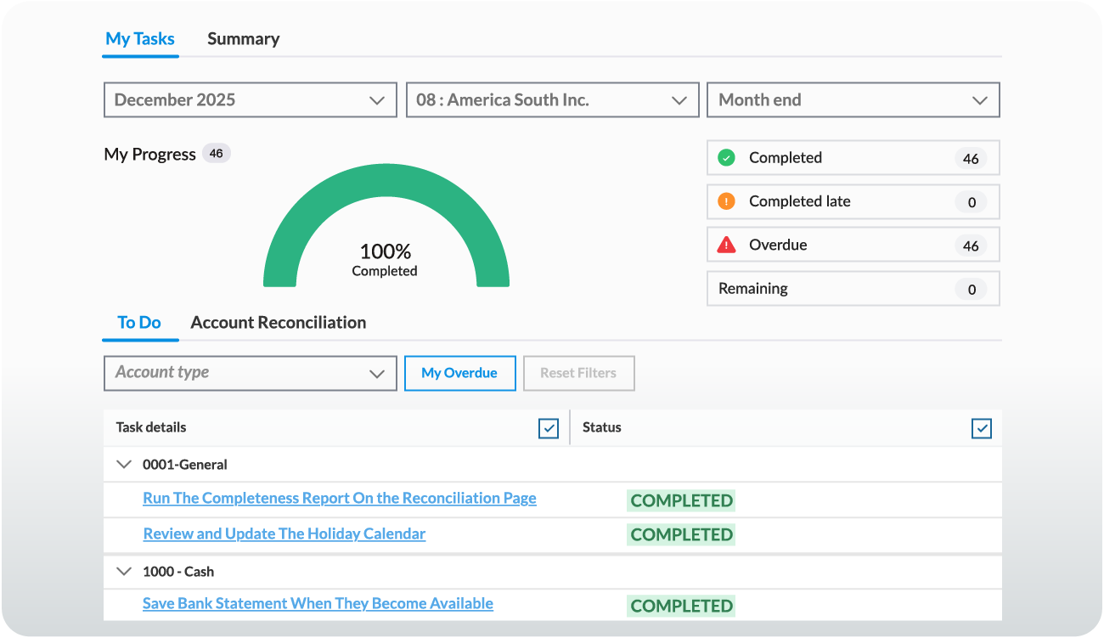Click the red Overdue alert triangle icon
Image resolution: width=1104 pixels, height=638 pixels.
pyautogui.click(x=728, y=245)
